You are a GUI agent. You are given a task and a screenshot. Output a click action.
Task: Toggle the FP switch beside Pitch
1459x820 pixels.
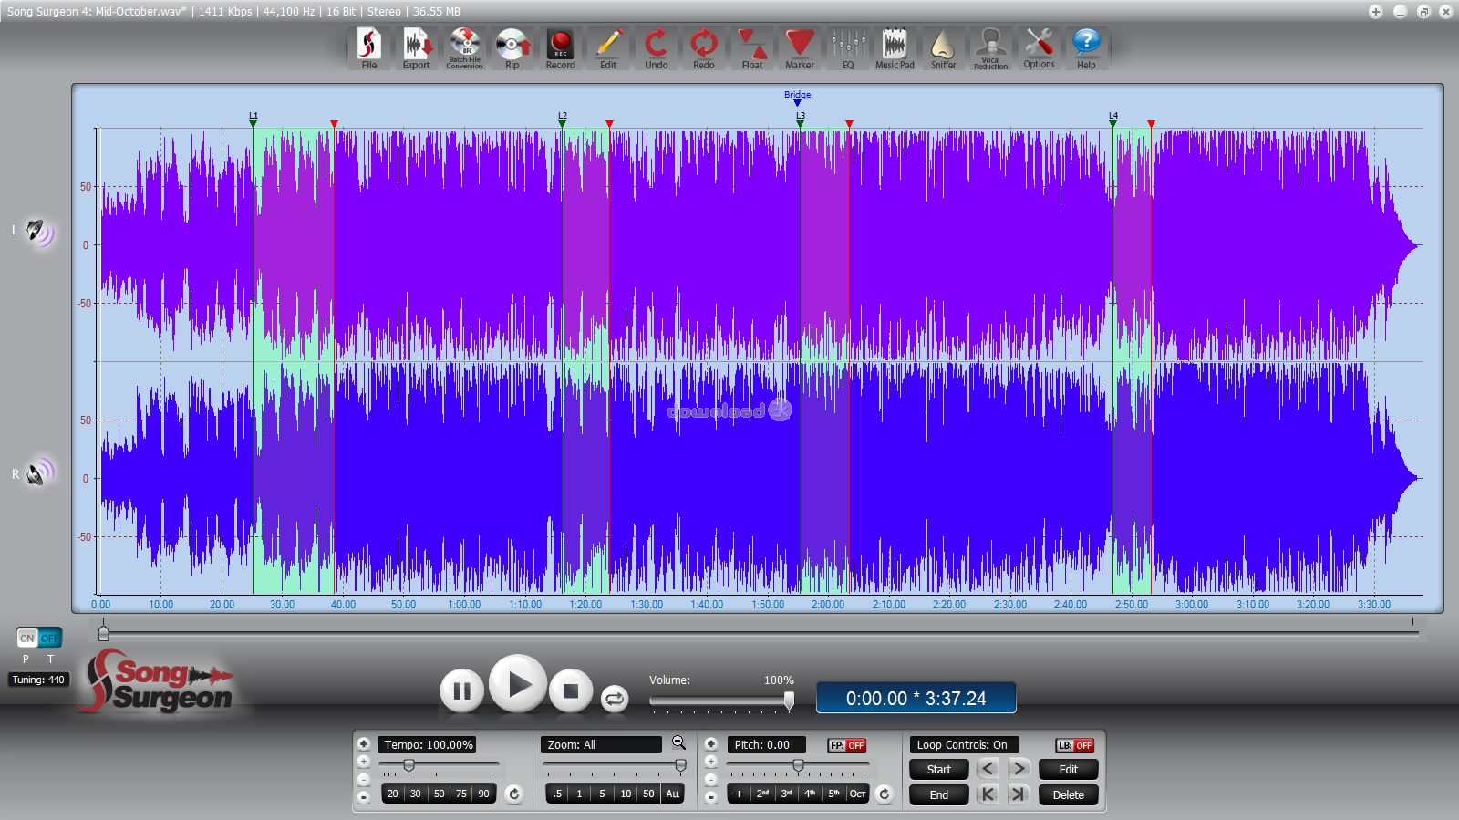847,745
